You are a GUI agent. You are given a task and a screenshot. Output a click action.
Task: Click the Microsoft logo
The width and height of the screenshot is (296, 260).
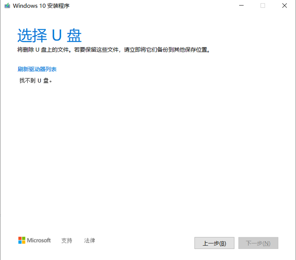[x=34, y=241]
